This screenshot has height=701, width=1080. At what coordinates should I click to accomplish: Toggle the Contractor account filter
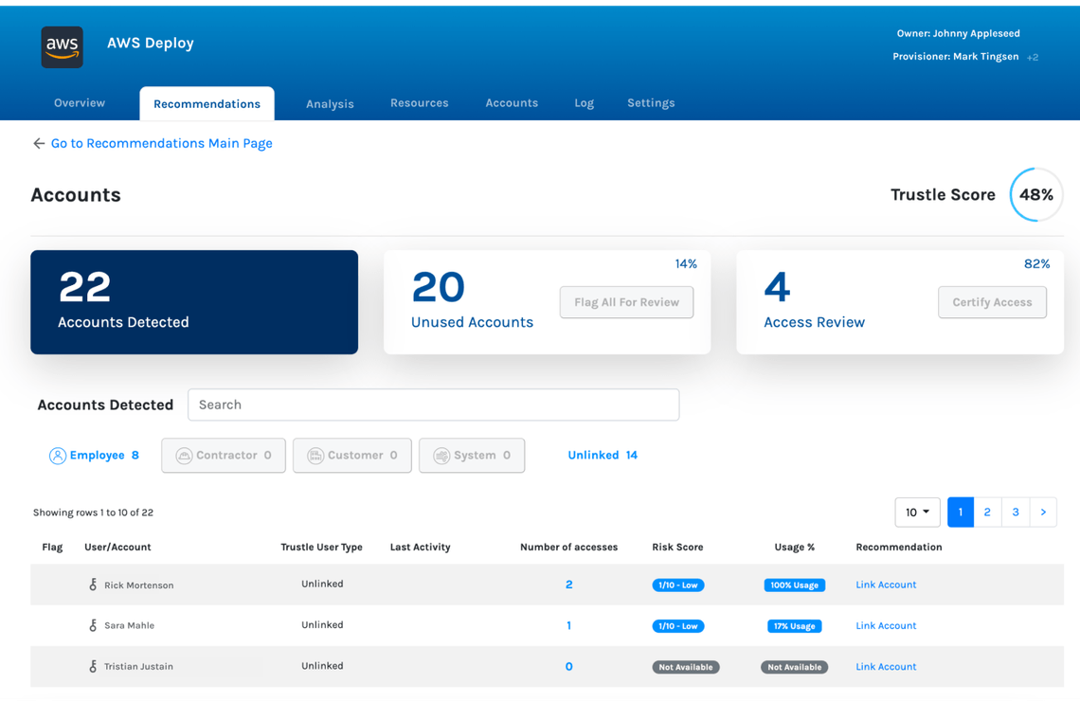[224, 455]
